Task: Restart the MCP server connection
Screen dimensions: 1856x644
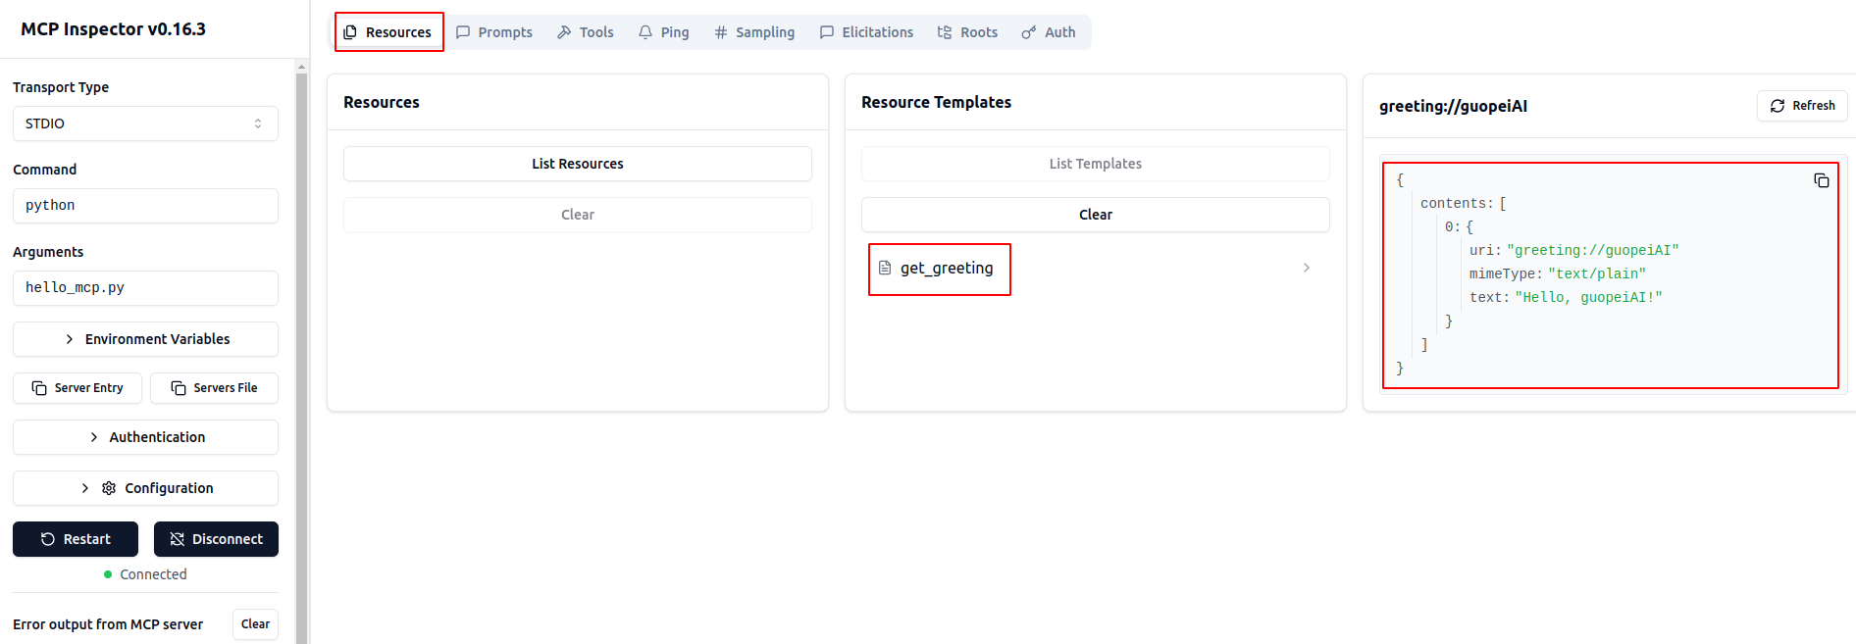Action: pyautogui.click(x=76, y=539)
